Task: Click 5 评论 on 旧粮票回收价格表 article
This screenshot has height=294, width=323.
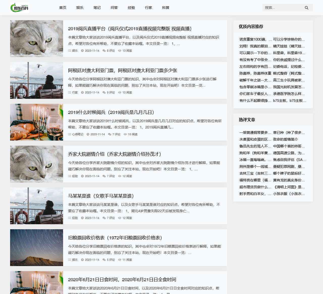Action: pyautogui.click(x=111, y=260)
